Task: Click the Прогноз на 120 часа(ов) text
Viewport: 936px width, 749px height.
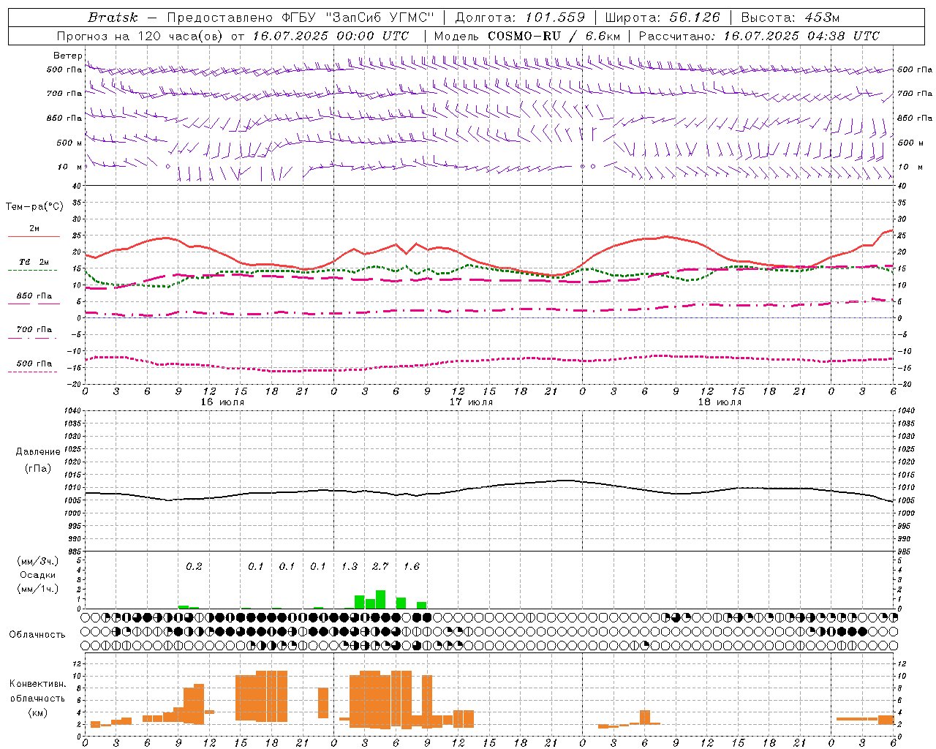Action: click(x=141, y=36)
